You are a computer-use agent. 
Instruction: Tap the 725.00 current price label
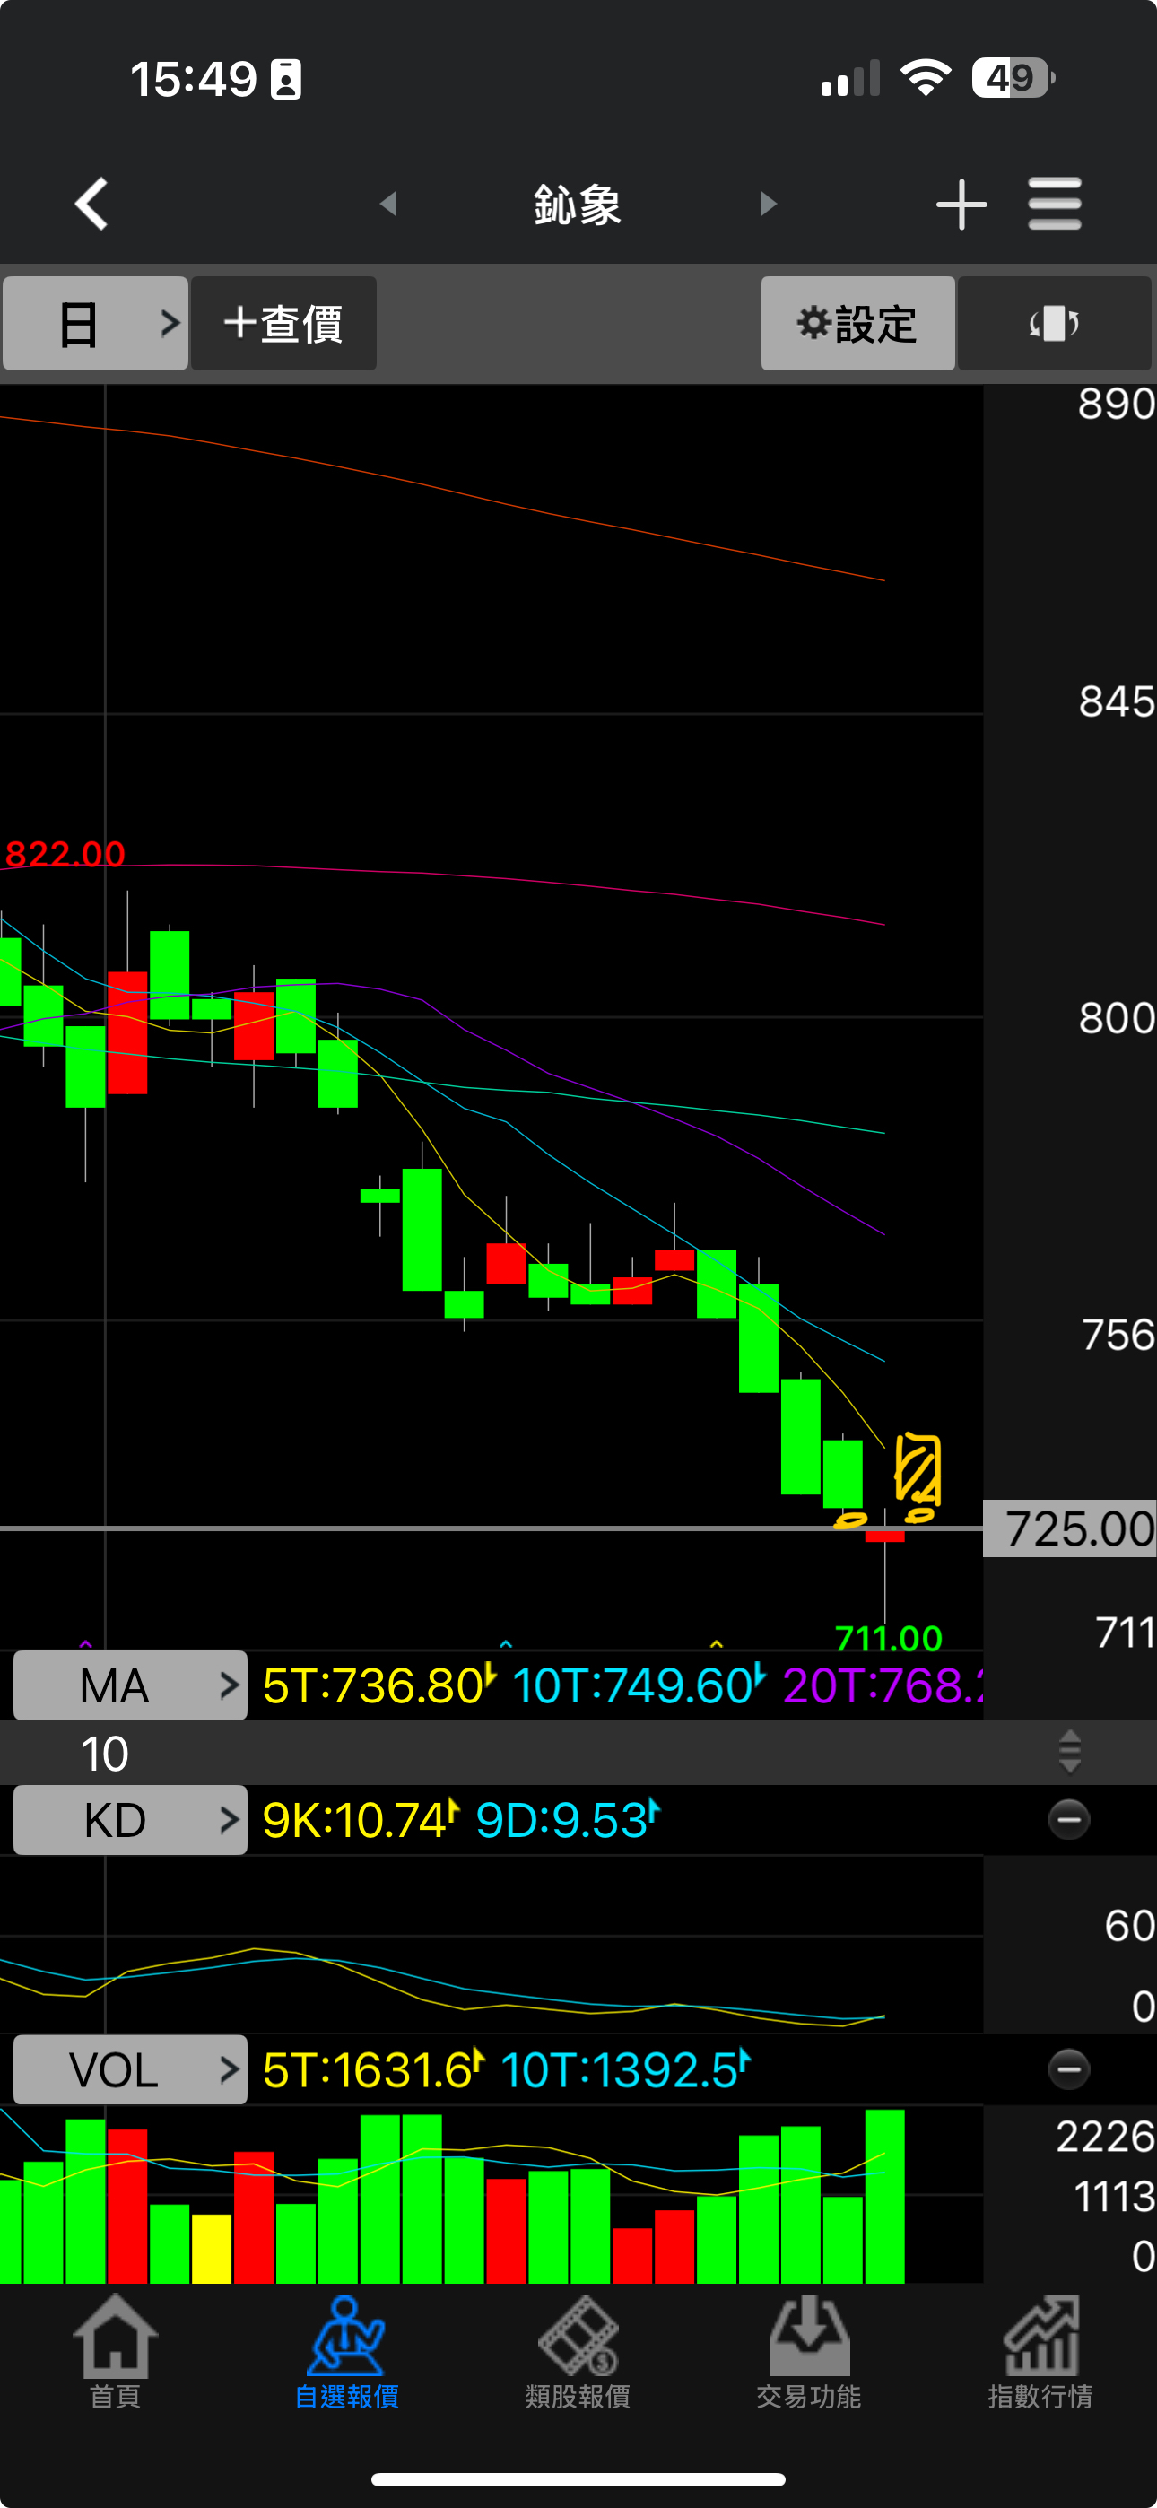point(1070,1528)
